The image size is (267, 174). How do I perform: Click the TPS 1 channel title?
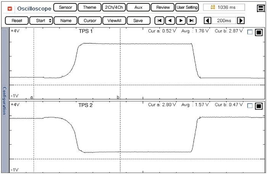click(x=85, y=31)
